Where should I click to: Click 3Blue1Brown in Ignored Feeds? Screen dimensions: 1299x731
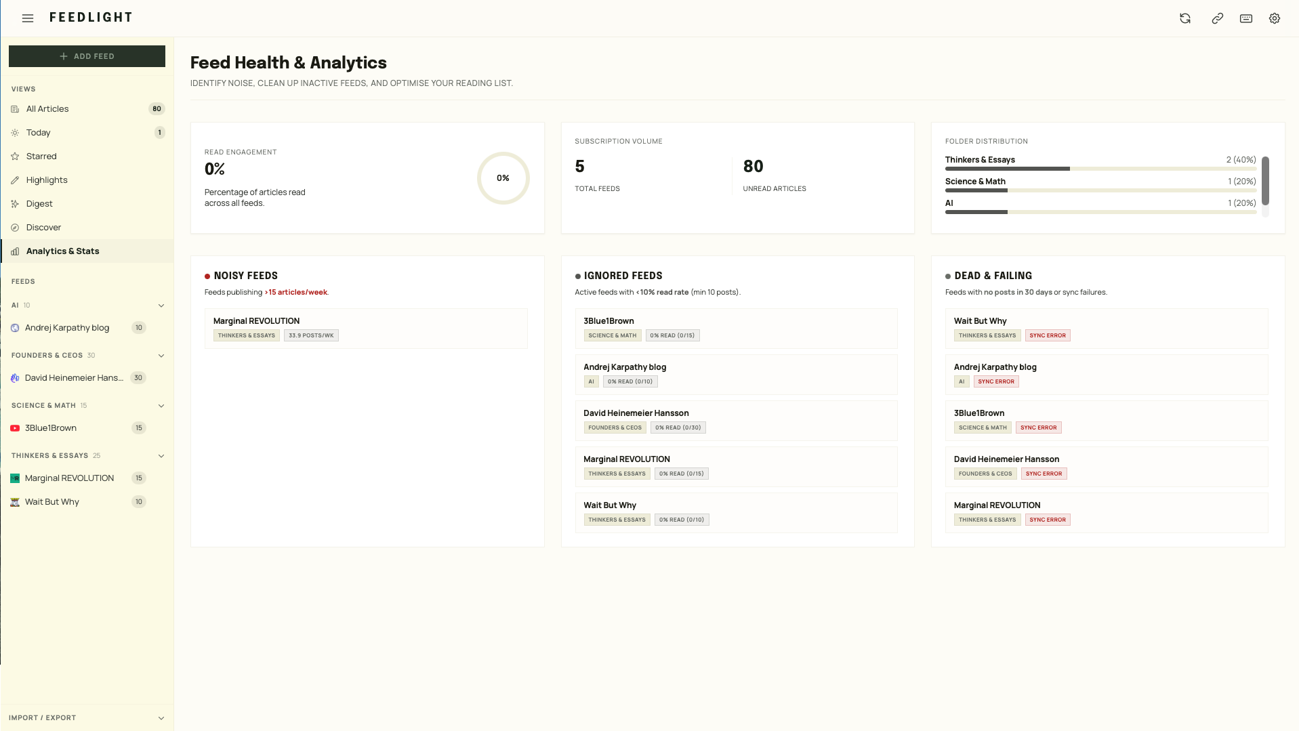point(736,329)
